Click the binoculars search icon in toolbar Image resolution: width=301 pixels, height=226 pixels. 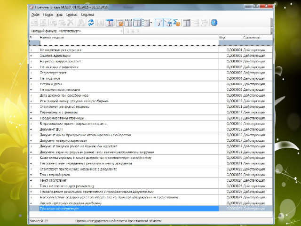tap(81, 23)
